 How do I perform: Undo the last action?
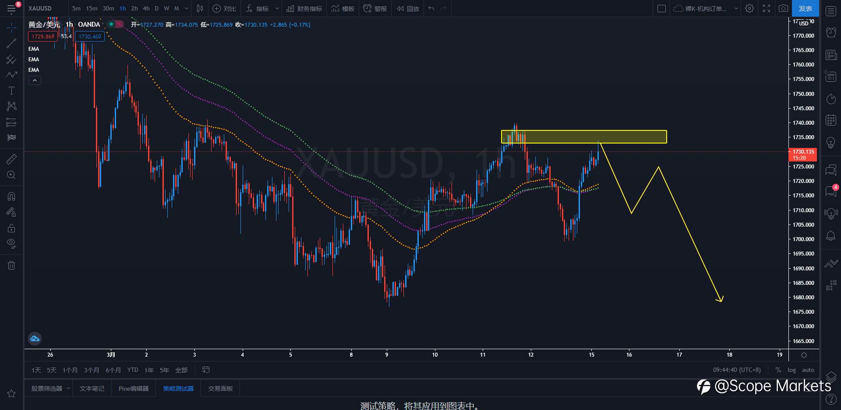pyautogui.click(x=431, y=8)
